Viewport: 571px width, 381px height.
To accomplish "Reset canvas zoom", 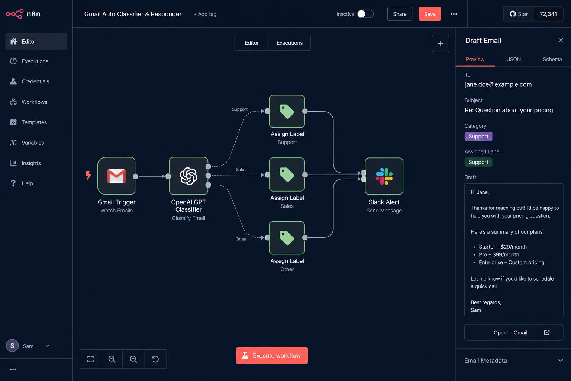I will (x=155, y=359).
